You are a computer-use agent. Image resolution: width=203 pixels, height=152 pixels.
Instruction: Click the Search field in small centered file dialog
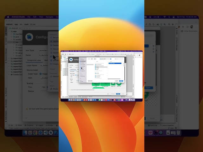tap(119, 59)
